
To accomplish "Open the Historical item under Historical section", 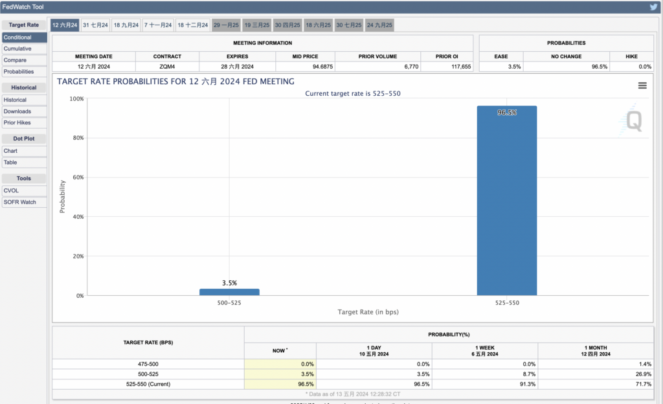I will 24,100.
